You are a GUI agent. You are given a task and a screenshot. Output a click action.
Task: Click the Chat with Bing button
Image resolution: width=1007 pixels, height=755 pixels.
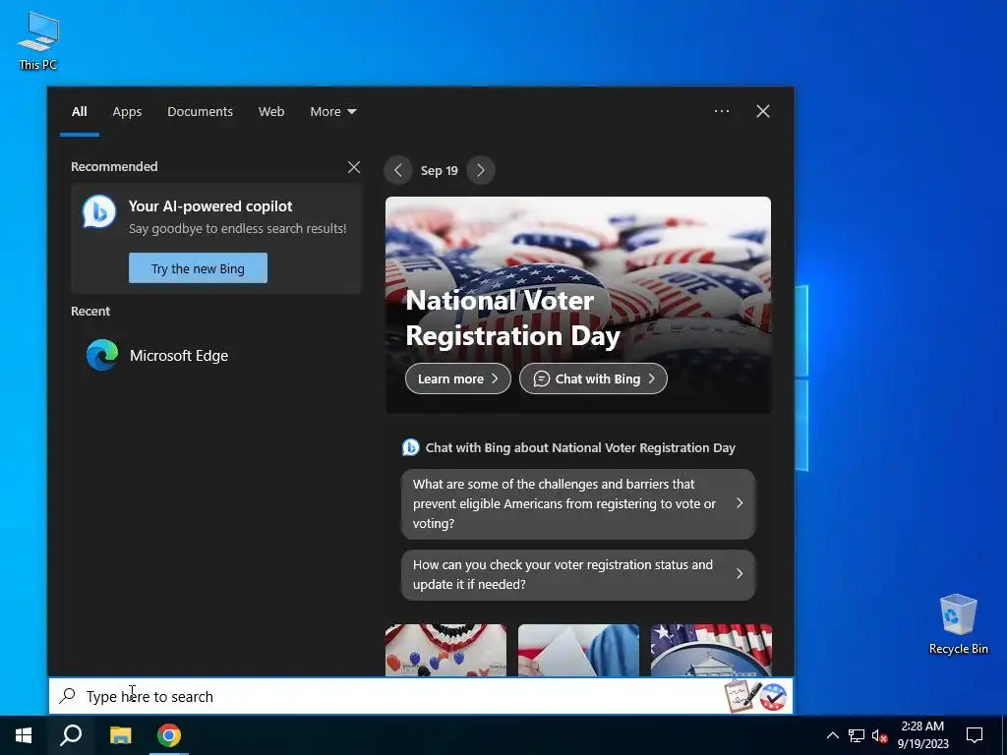click(593, 378)
